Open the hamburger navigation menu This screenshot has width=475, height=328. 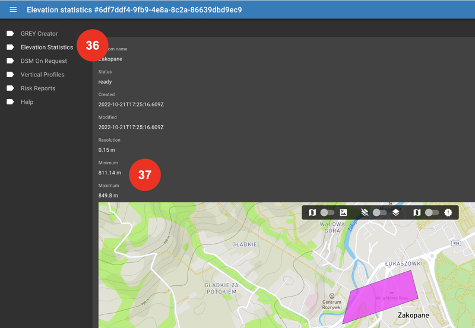[x=13, y=9]
